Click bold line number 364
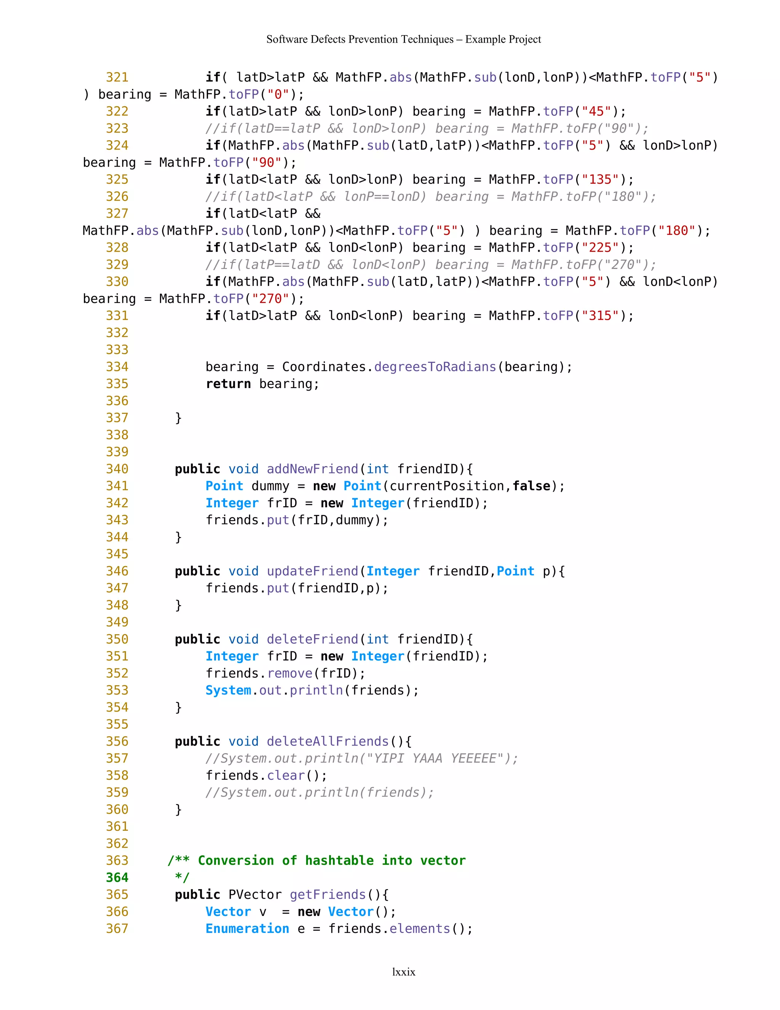Screen dimensions: 780x1010 117,878
